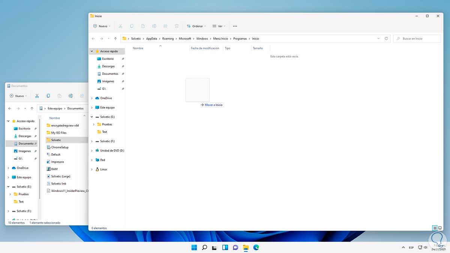Open address bar history dropdown in Inicio window
Image resolution: width=450 pixels, height=253 pixels.
pos(378,39)
